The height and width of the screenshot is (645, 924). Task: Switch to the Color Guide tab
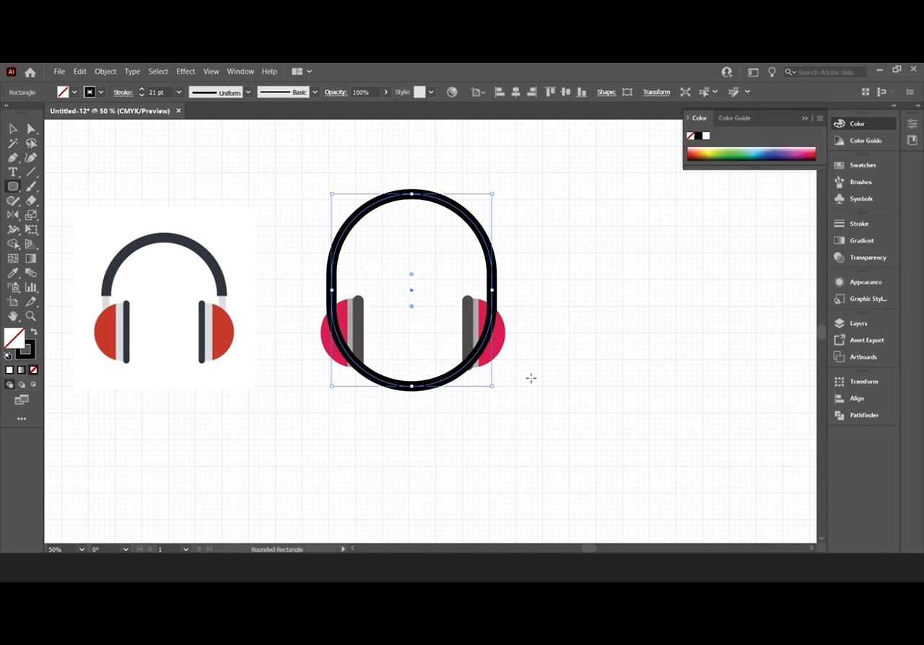734,118
